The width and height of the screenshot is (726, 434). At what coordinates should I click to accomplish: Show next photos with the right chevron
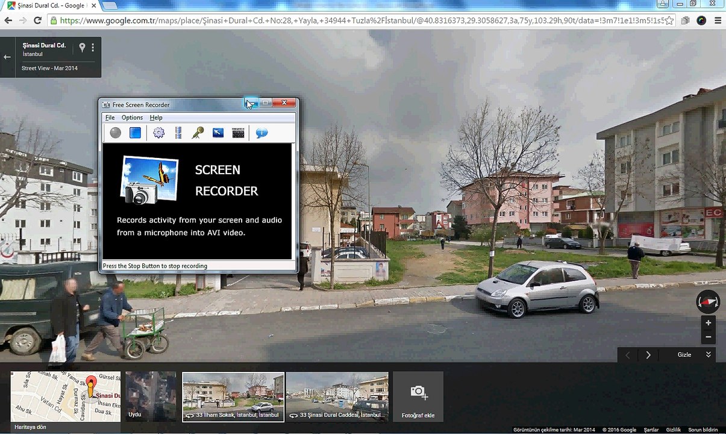coord(648,355)
